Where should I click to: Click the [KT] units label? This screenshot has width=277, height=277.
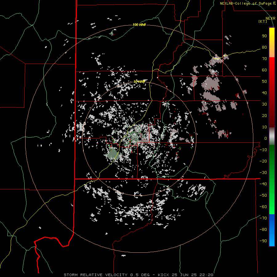click(x=263, y=21)
